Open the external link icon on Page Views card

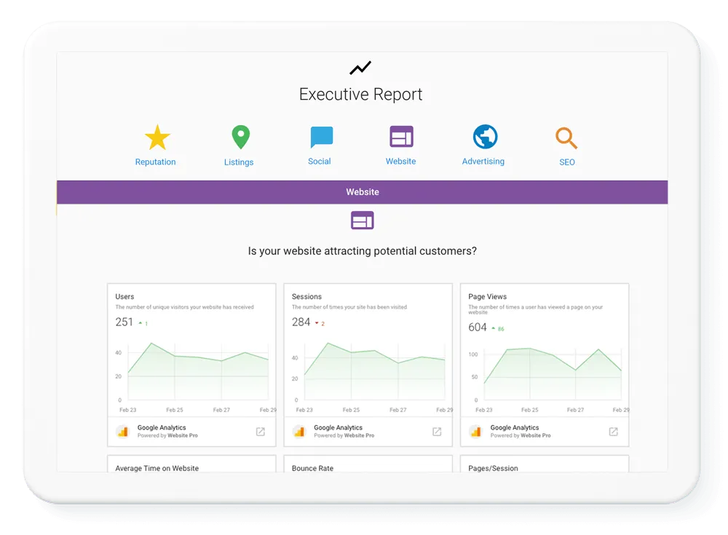click(x=612, y=431)
